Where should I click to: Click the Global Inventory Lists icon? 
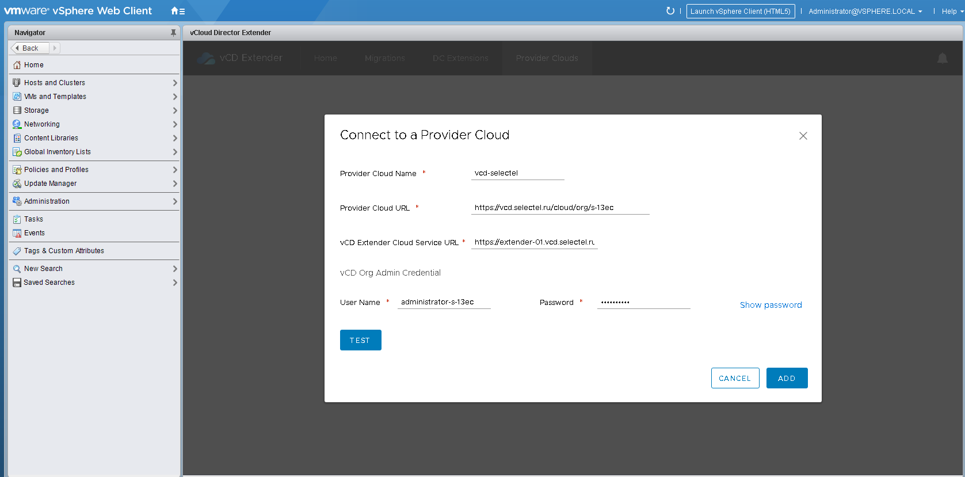tap(17, 152)
